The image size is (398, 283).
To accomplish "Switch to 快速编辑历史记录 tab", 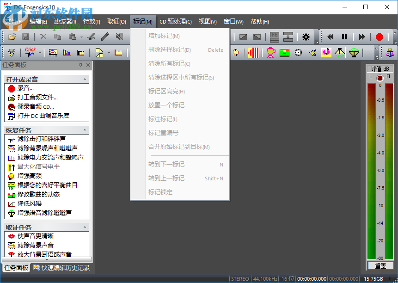I will [x=61, y=268].
